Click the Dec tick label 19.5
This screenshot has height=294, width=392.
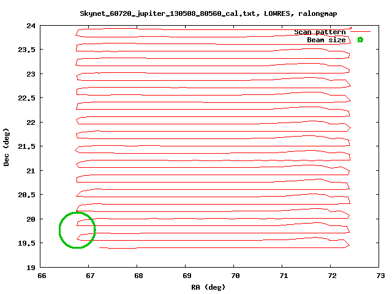click(27, 243)
